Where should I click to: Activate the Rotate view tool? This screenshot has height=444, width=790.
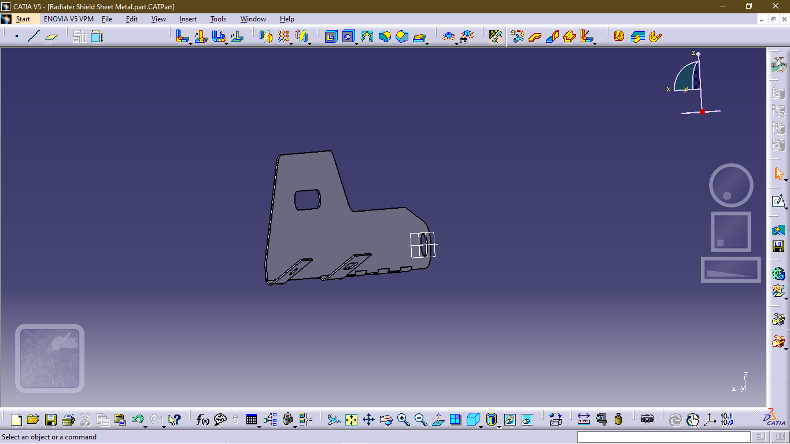coord(386,420)
